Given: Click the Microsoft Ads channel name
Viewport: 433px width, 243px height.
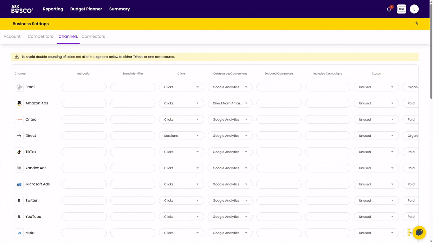Looking at the screenshot, I should coord(37,184).
